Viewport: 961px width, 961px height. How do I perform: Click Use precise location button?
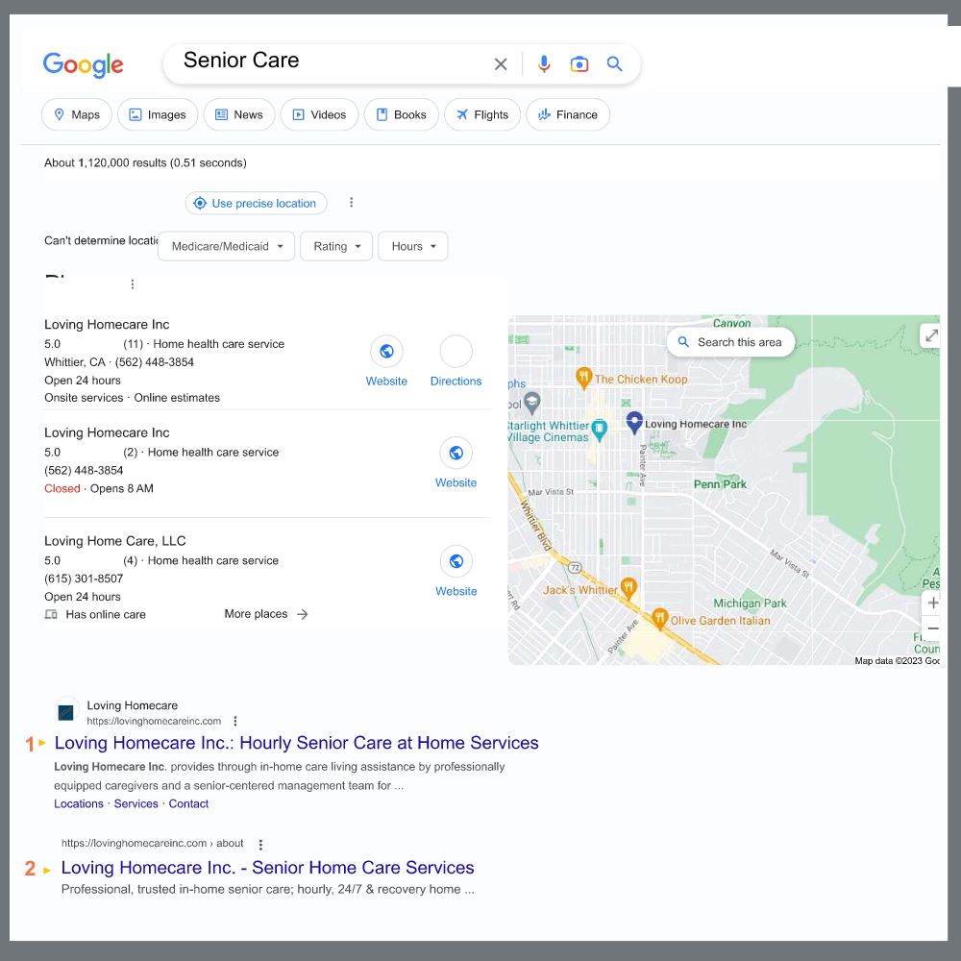pyautogui.click(x=257, y=204)
